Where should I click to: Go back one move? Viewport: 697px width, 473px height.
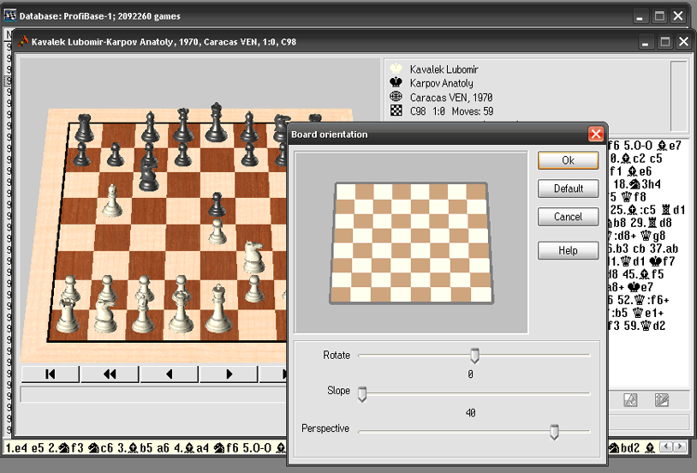[169, 374]
